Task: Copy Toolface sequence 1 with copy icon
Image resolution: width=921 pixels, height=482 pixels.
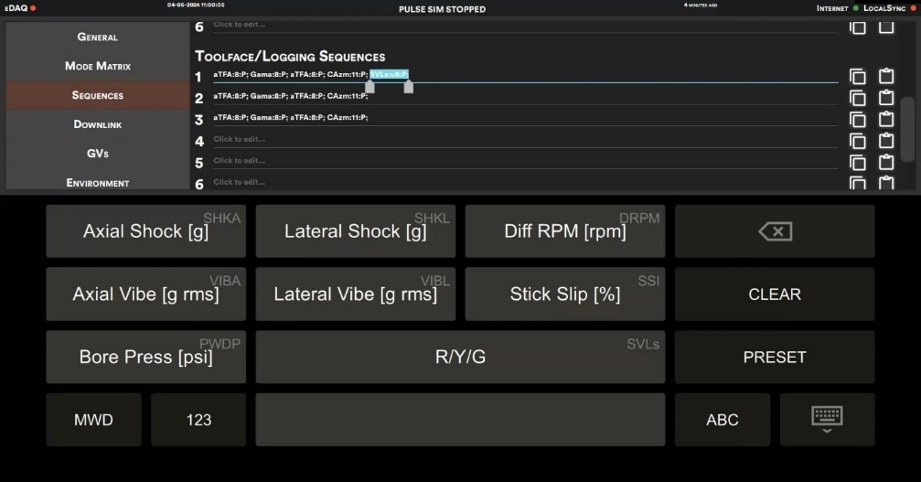Action: pyautogui.click(x=858, y=76)
